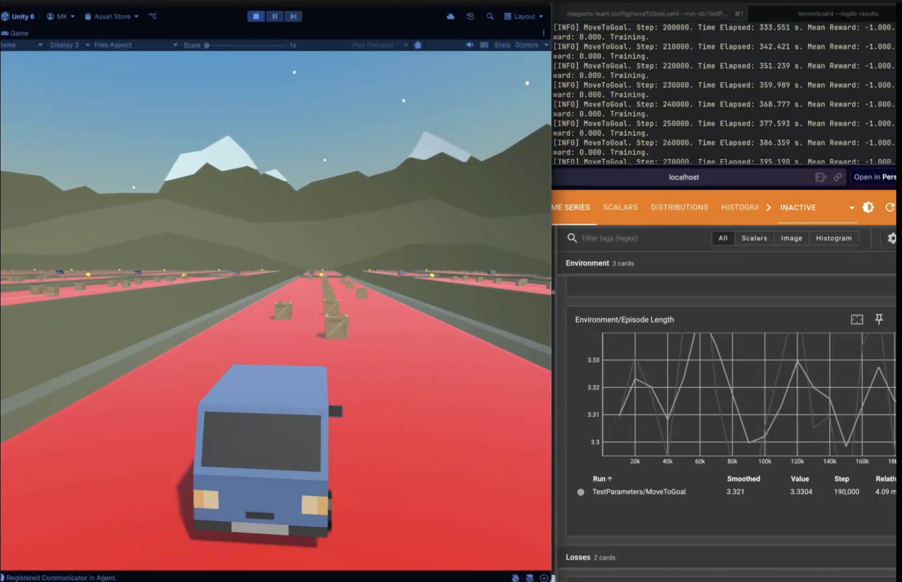Select the Histogram filter button
902x582 pixels.
pos(834,238)
